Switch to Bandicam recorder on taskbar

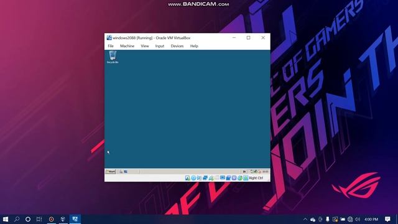point(51,219)
